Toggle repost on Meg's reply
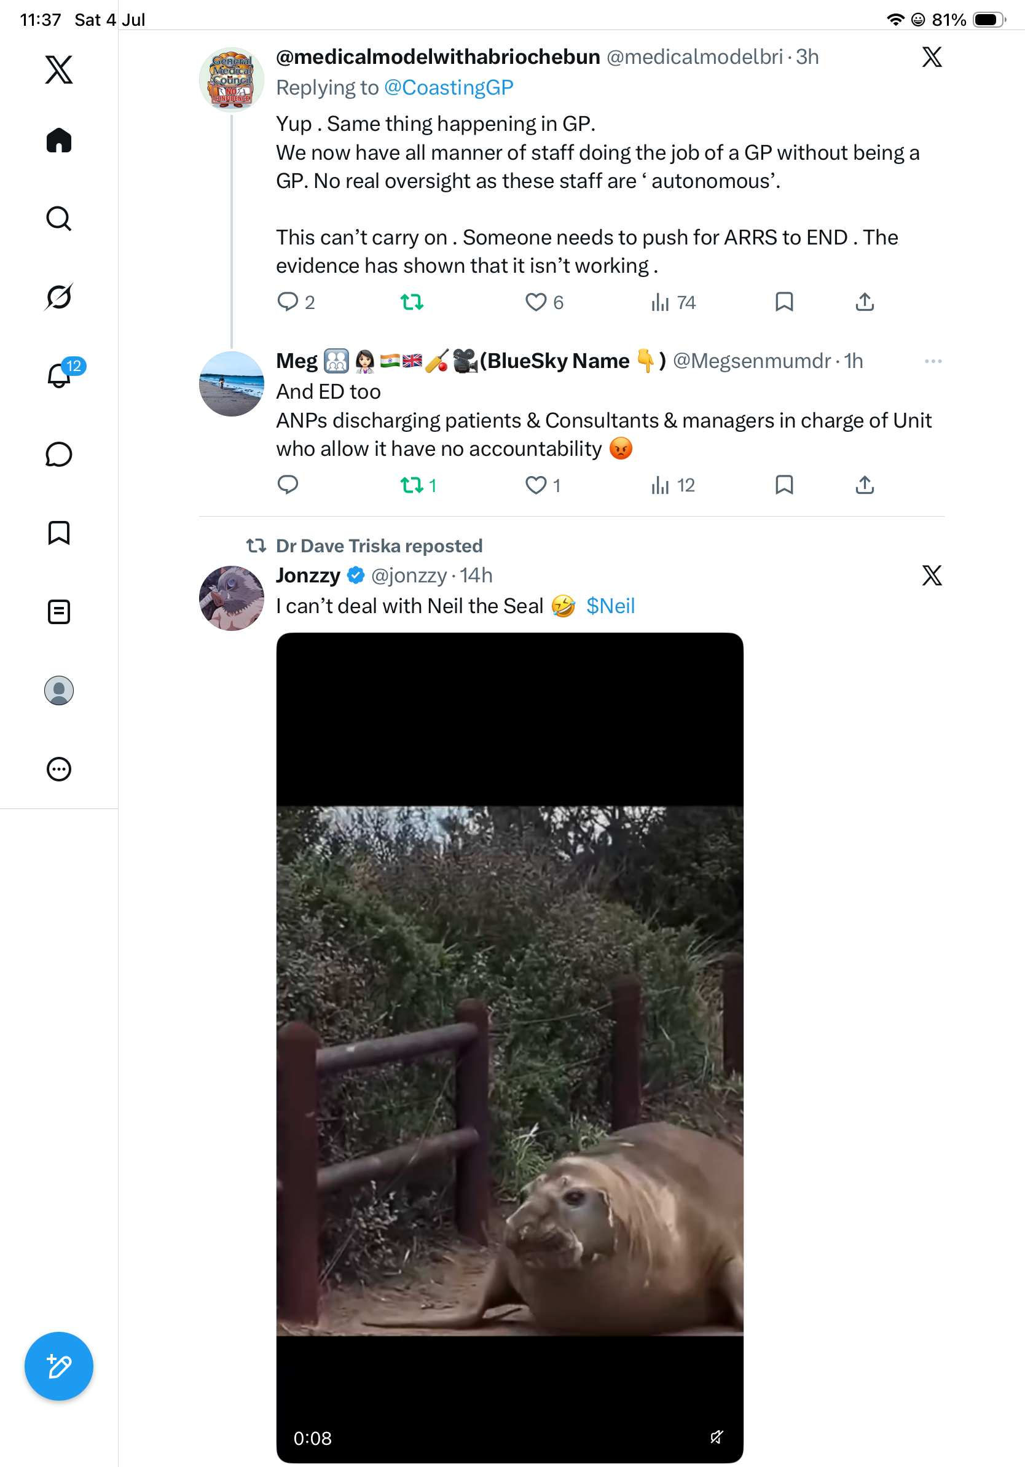The height and width of the screenshot is (1467, 1025). [x=418, y=485]
